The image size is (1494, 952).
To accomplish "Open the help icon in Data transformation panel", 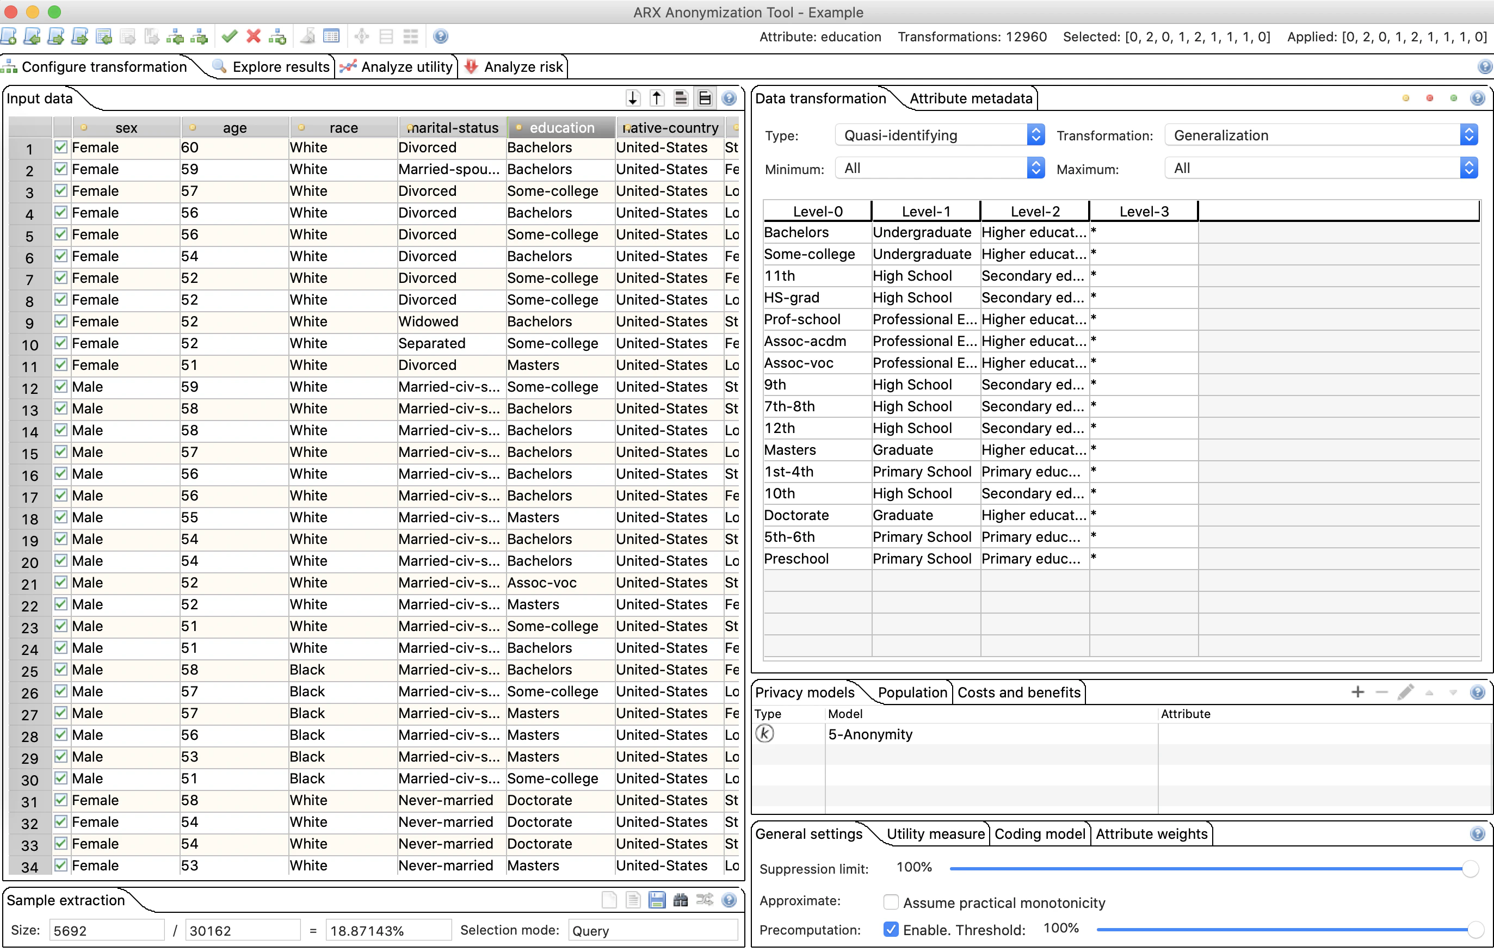I will click(x=1477, y=98).
